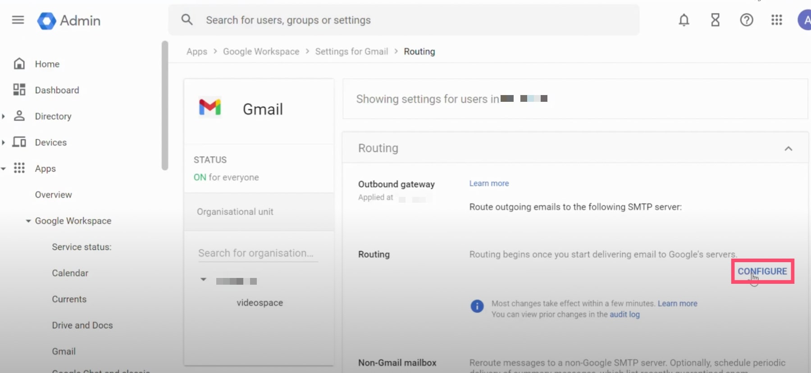
Task: Click the Search for organisation field
Action: (x=258, y=253)
